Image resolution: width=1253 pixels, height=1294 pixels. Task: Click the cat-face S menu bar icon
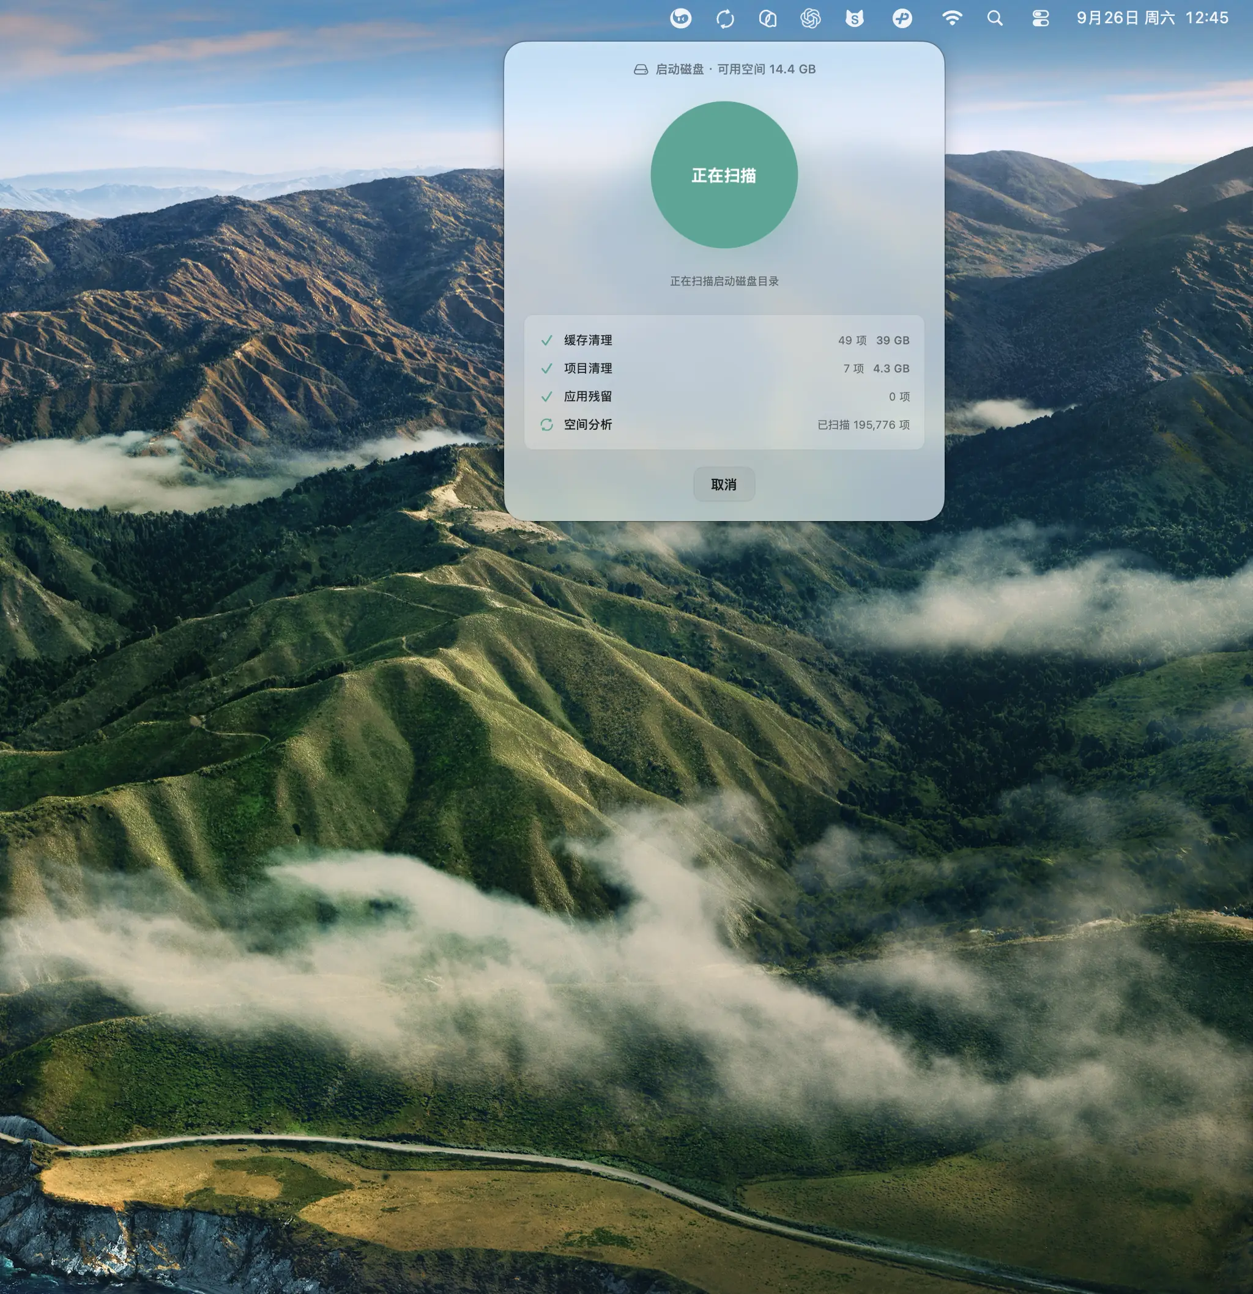(855, 18)
